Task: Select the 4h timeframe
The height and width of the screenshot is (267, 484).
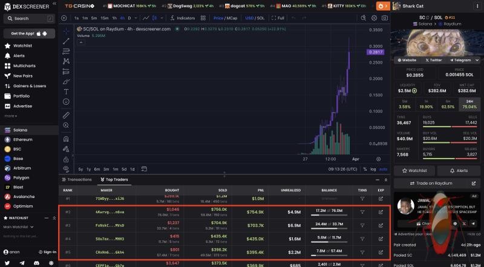Action: [x=123, y=18]
